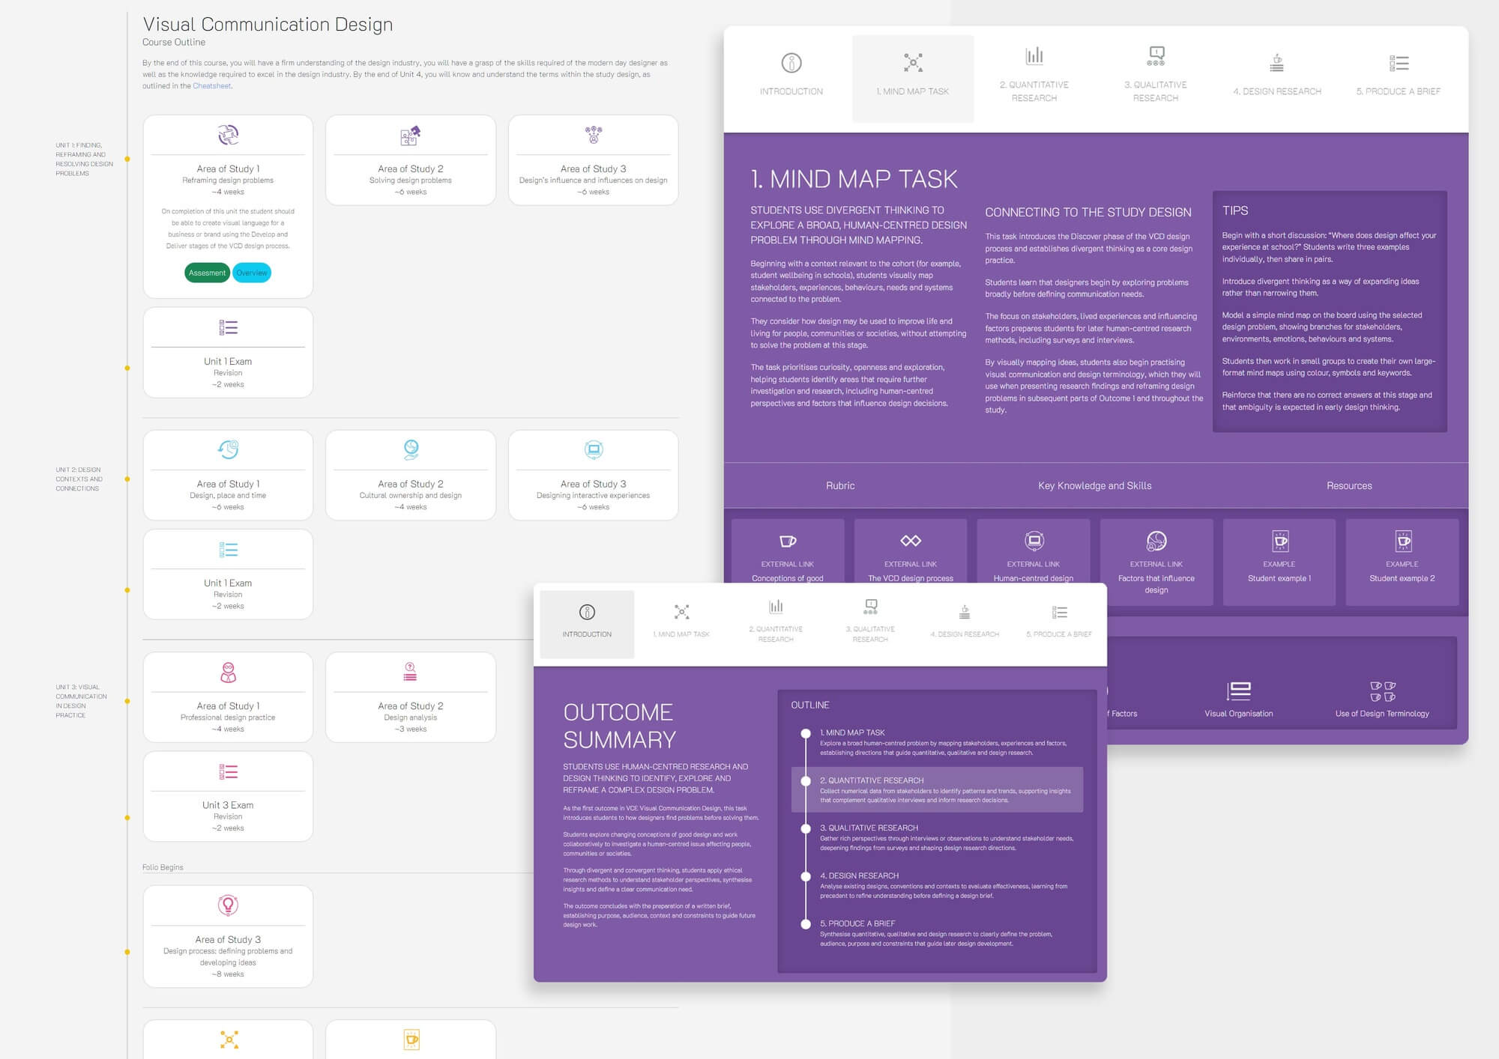Click Cultural ownership and design globe icon
The image size is (1499, 1059).
pyautogui.click(x=410, y=449)
